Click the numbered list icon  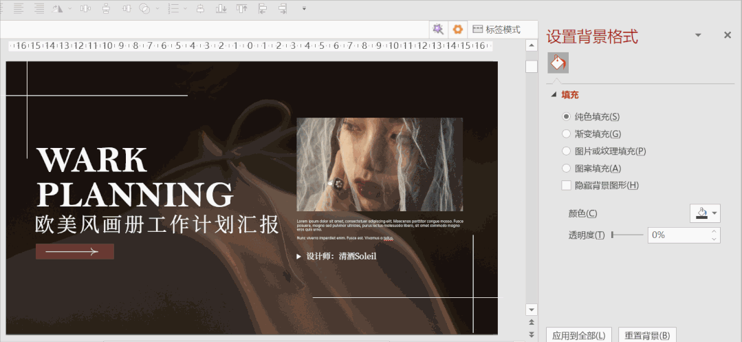(174, 8)
